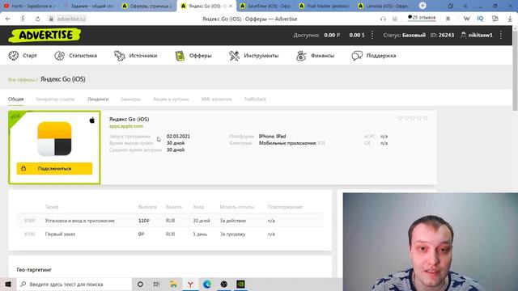This screenshot has height=291, width=518.
Task: Click the Источники gears icon
Action: (119, 56)
